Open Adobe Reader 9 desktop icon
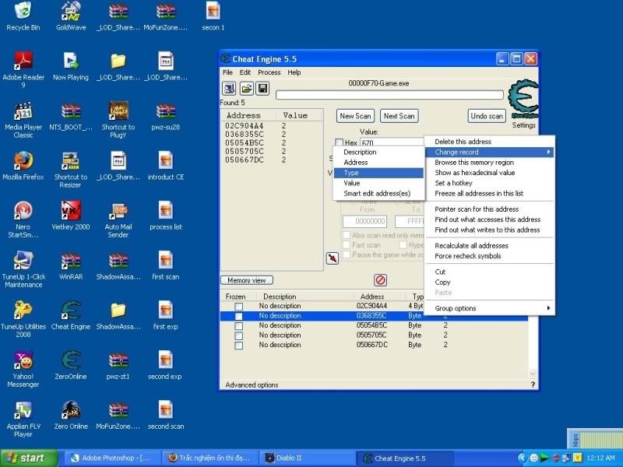 (x=23, y=70)
